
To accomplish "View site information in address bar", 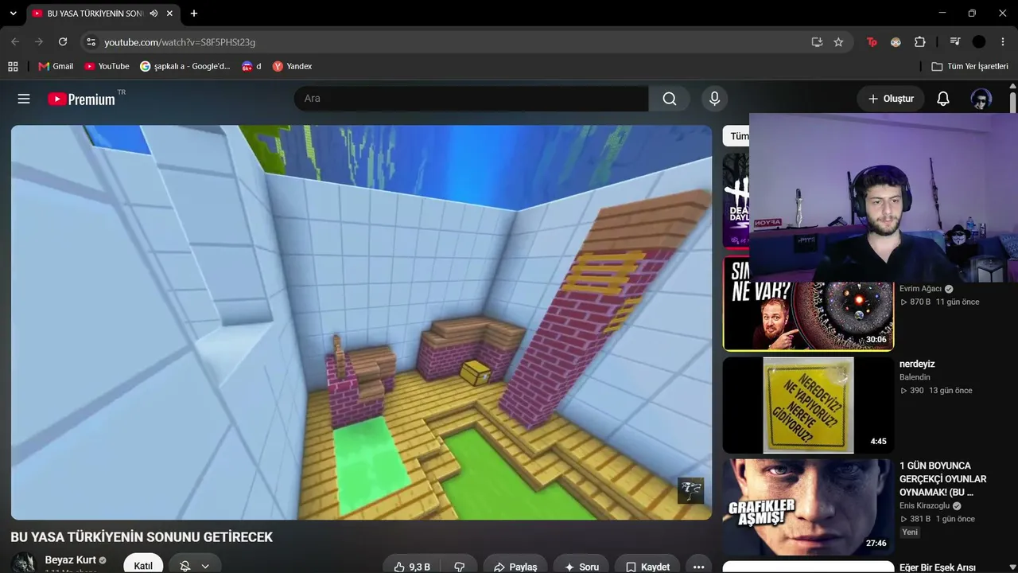I will [91, 41].
